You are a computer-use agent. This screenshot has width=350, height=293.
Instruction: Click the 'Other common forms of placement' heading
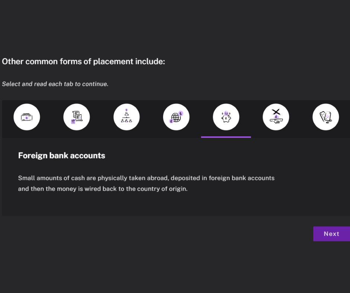pyautogui.click(x=83, y=62)
